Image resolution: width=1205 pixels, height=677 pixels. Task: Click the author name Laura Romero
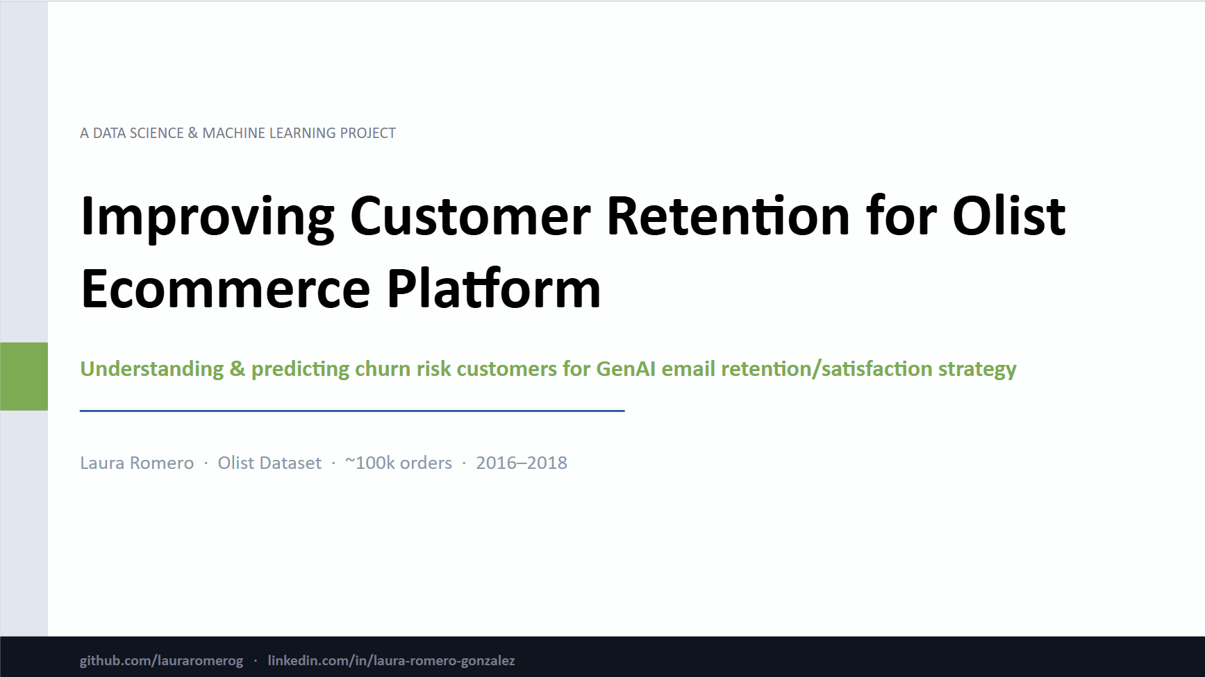coord(136,463)
